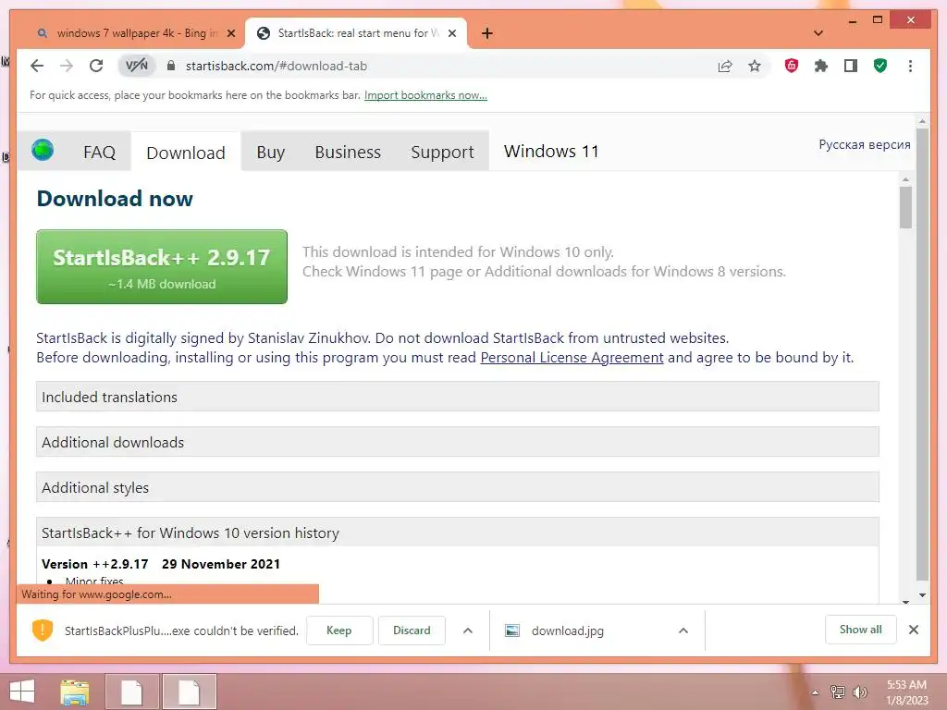Keep the unverified StartIsBack exe download
Viewport: 947px width, 710px height.
coord(339,630)
